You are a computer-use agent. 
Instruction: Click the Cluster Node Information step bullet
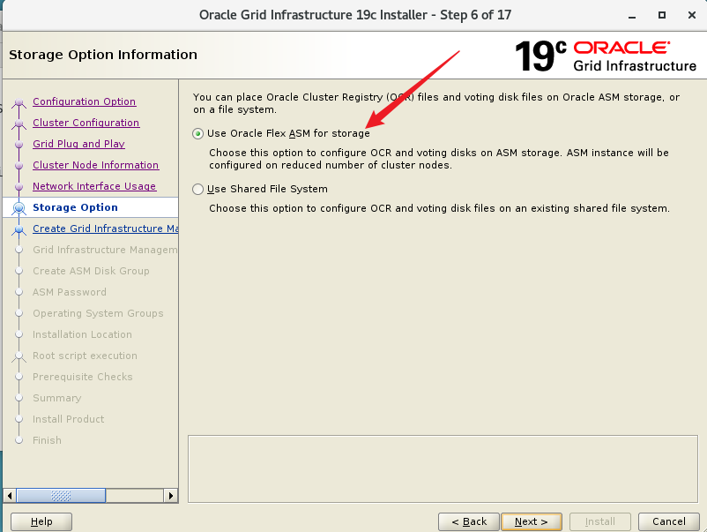(x=19, y=166)
